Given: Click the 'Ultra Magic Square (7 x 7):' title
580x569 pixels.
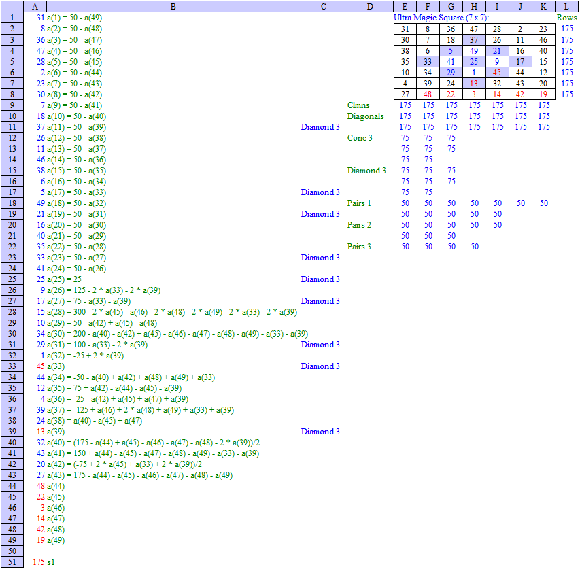Looking at the screenshot, I should tap(441, 18).
